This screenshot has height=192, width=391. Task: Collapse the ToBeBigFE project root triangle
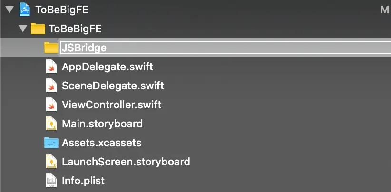[9, 10]
